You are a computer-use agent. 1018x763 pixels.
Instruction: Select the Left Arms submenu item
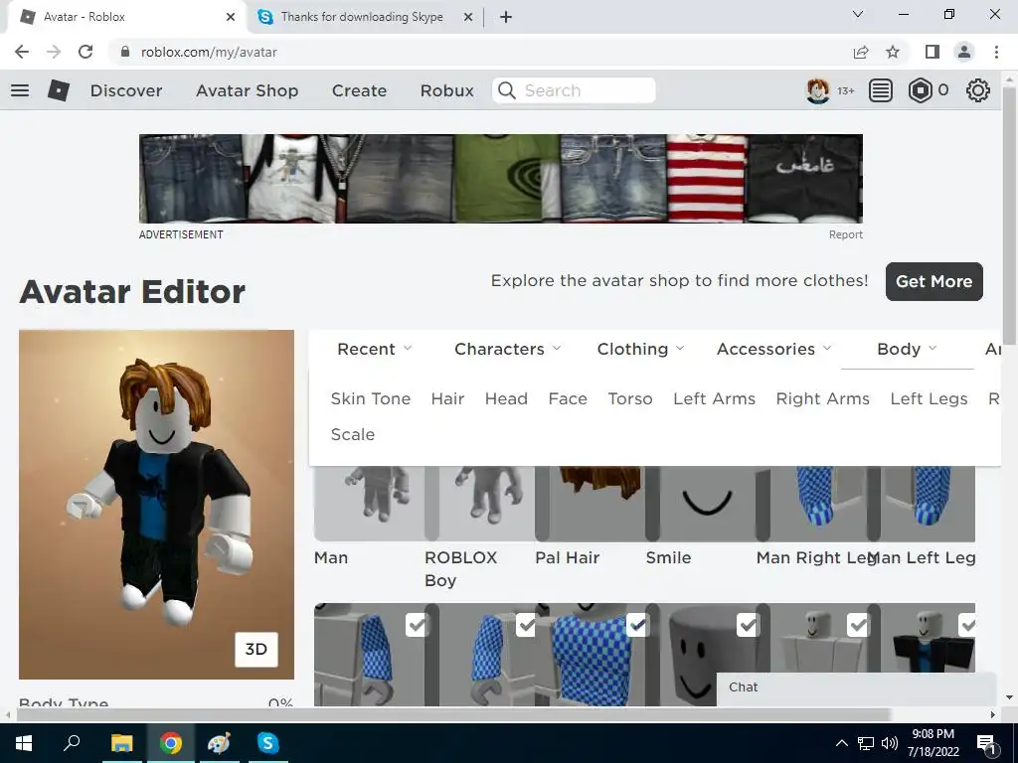pos(714,398)
